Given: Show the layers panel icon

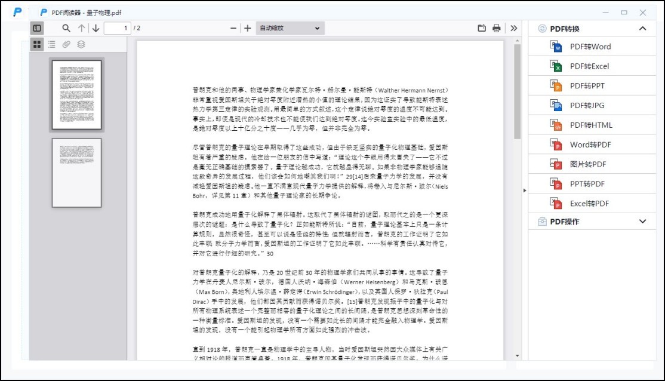Looking at the screenshot, I should coord(81,44).
